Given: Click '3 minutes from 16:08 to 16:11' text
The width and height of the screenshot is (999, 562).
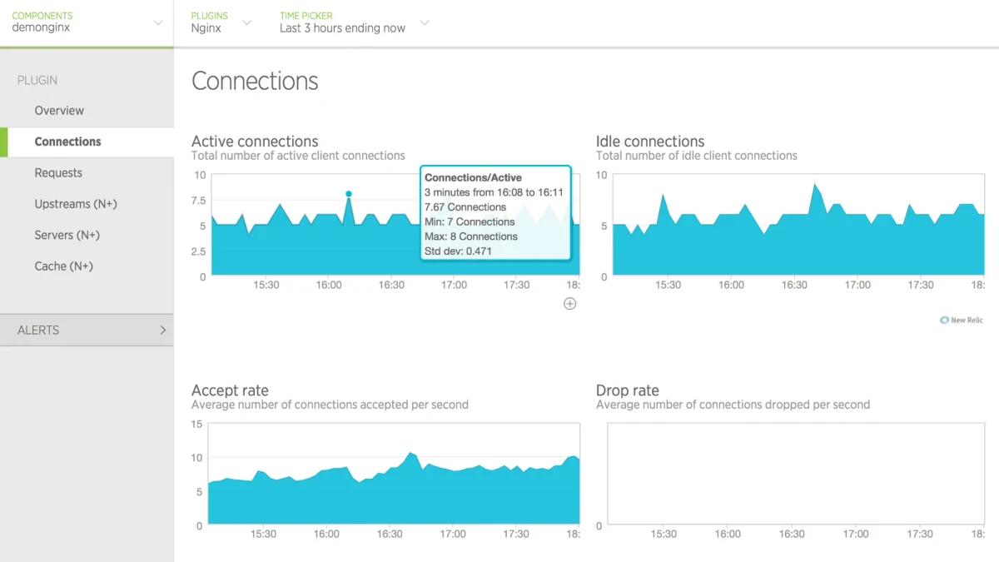Looking at the screenshot, I should pos(494,192).
